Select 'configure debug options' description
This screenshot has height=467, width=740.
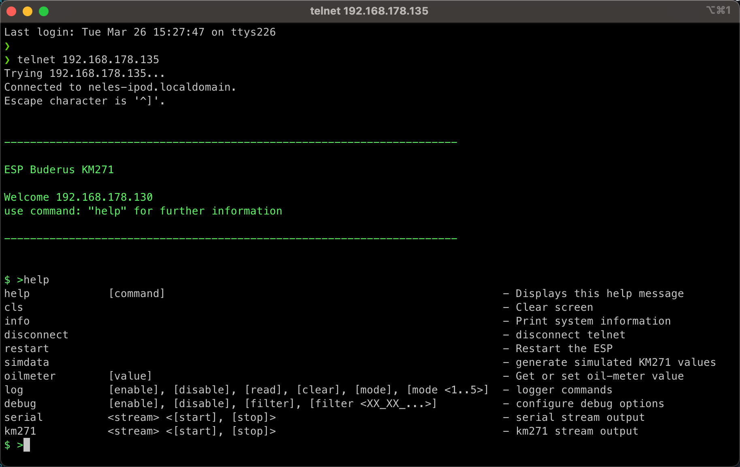coord(590,403)
